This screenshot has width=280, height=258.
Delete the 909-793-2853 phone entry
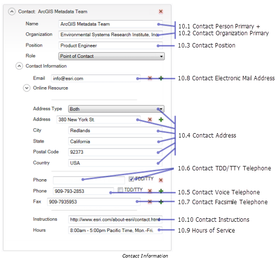pyautogui.click(x=150, y=191)
